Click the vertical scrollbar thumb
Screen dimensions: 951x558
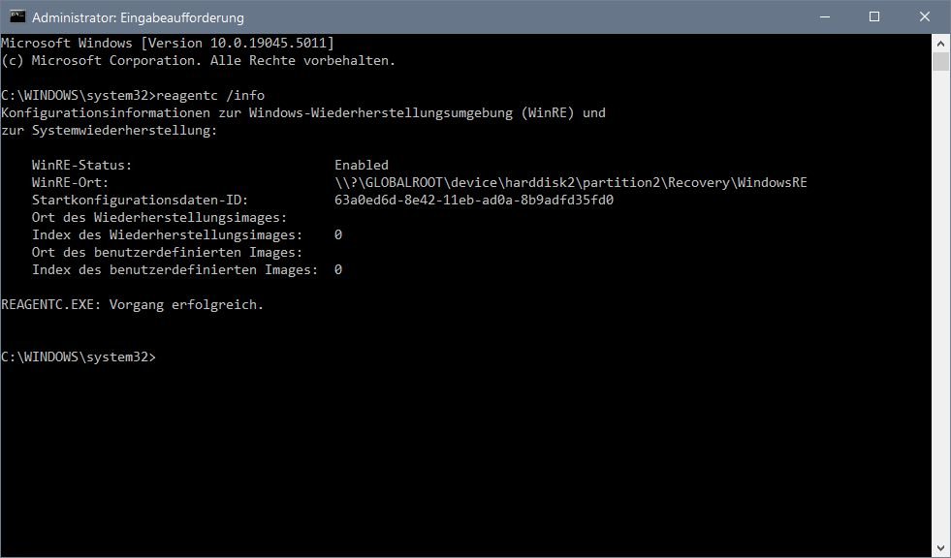[940, 62]
